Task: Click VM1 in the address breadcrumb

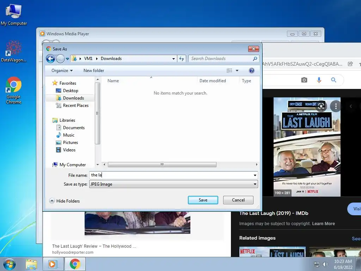Action: (88, 59)
